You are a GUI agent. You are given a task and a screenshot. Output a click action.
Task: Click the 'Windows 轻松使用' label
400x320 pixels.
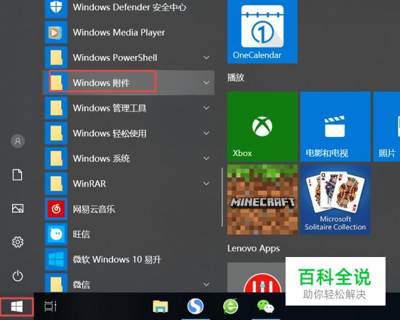[x=110, y=133]
